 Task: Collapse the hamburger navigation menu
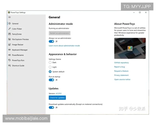click(10, 17)
